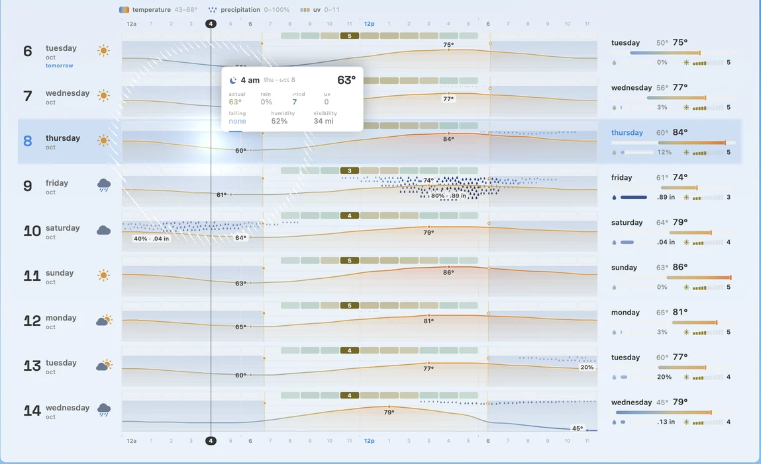Click raindrop icon in Tuesday 20% summary

coord(615,377)
